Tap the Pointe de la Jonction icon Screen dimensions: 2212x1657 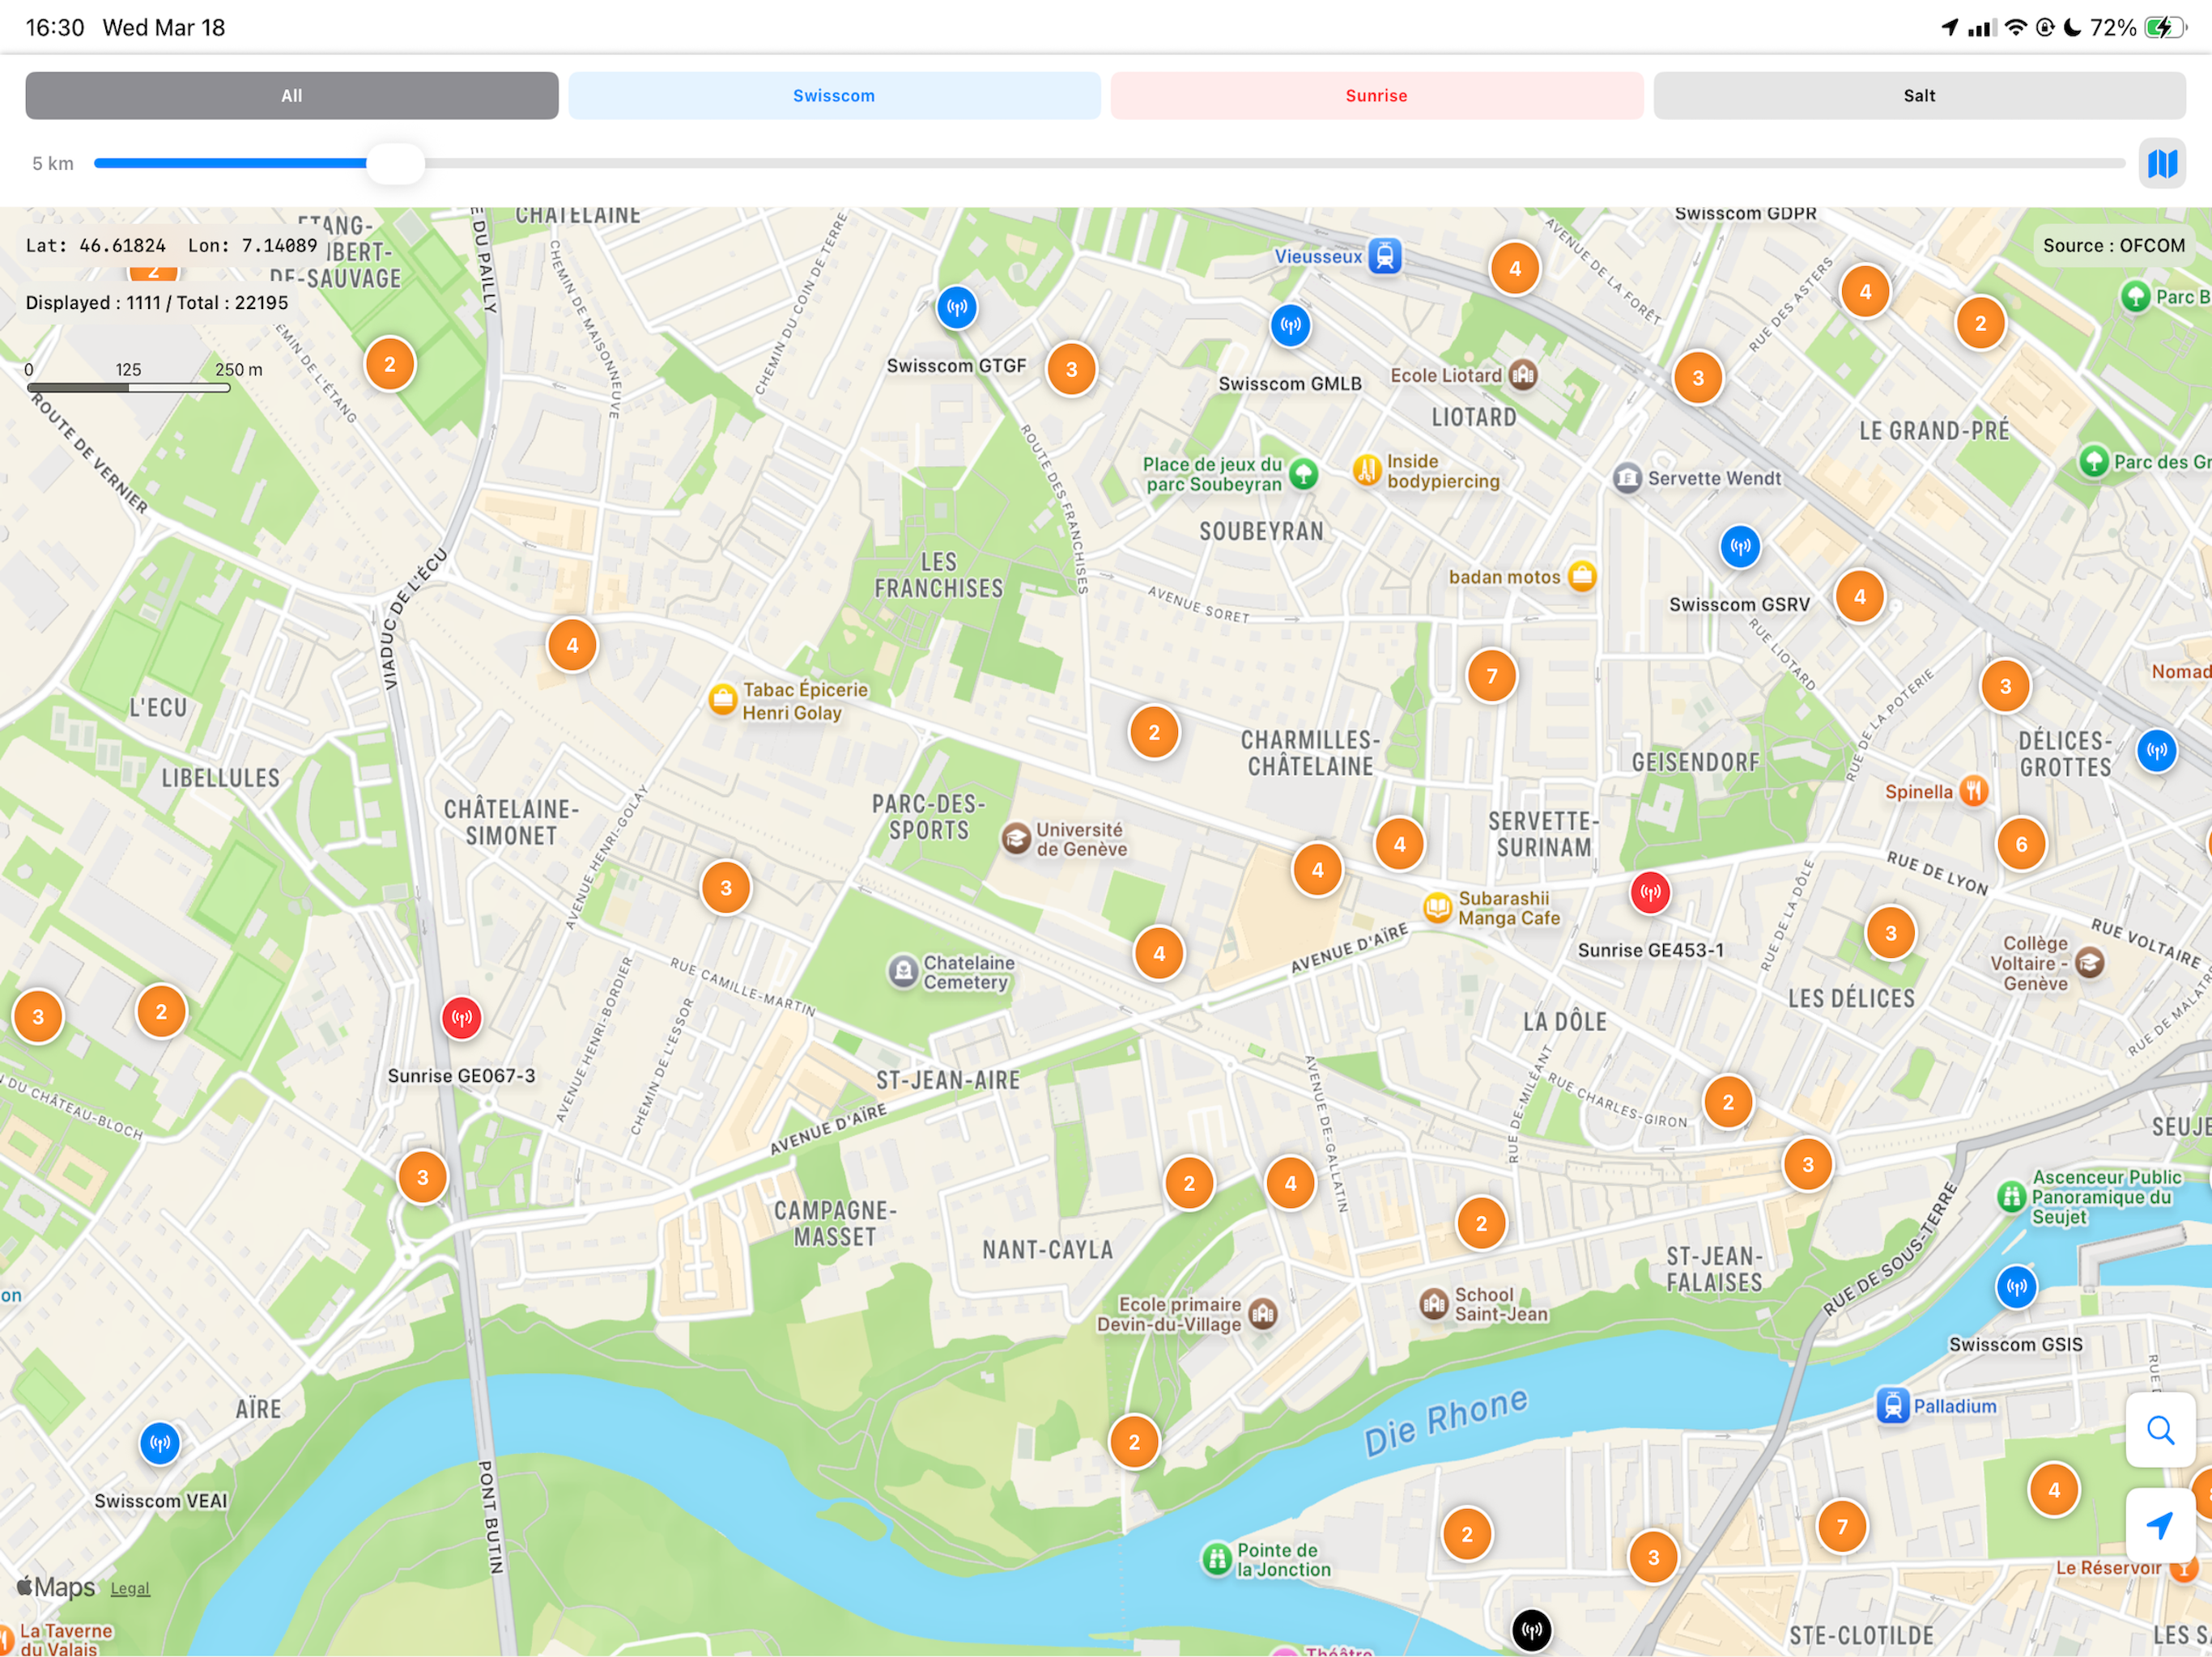(x=1216, y=1558)
